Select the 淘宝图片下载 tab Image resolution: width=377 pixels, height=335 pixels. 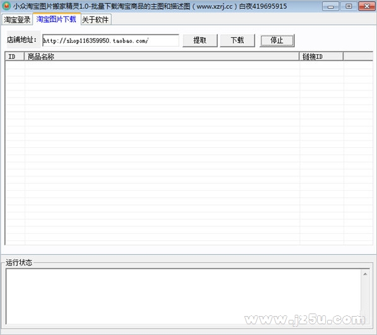[56, 19]
